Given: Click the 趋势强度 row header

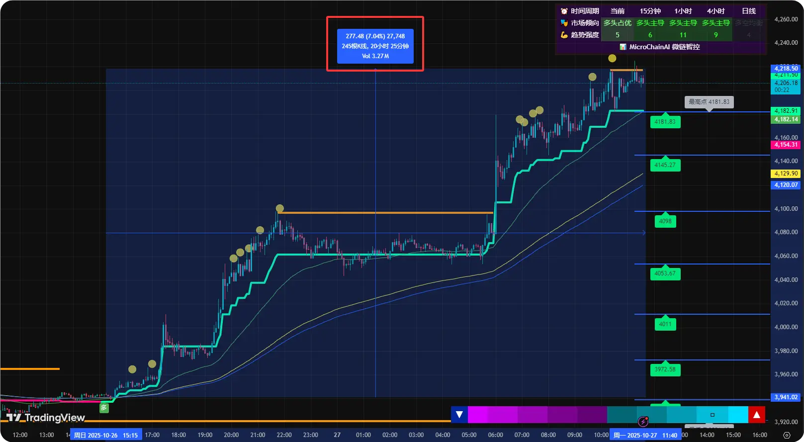Looking at the screenshot, I should (x=585, y=35).
